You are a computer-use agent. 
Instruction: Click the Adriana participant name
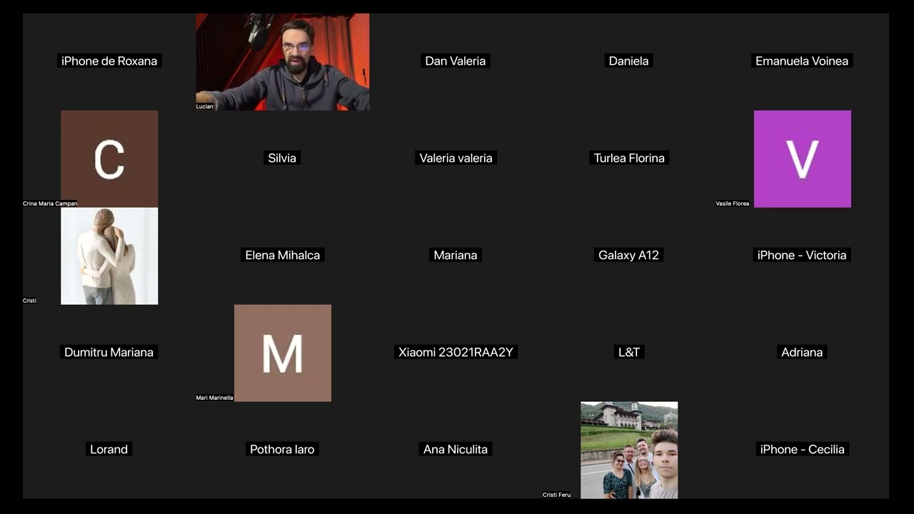pos(802,352)
